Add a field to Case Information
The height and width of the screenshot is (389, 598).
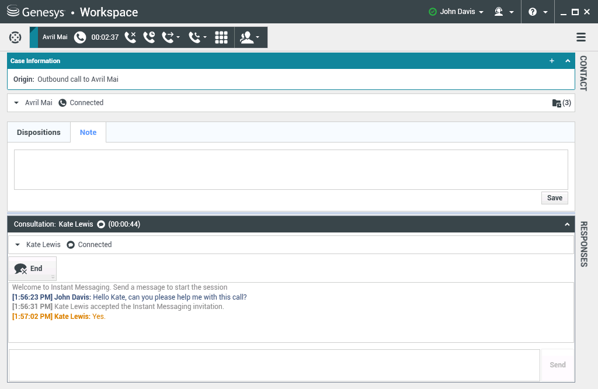[552, 61]
